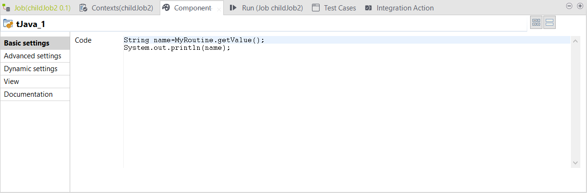This screenshot has height=193, width=587.
Task: Click the plus icon to maximize the panel
Action: pyautogui.click(x=580, y=6)
